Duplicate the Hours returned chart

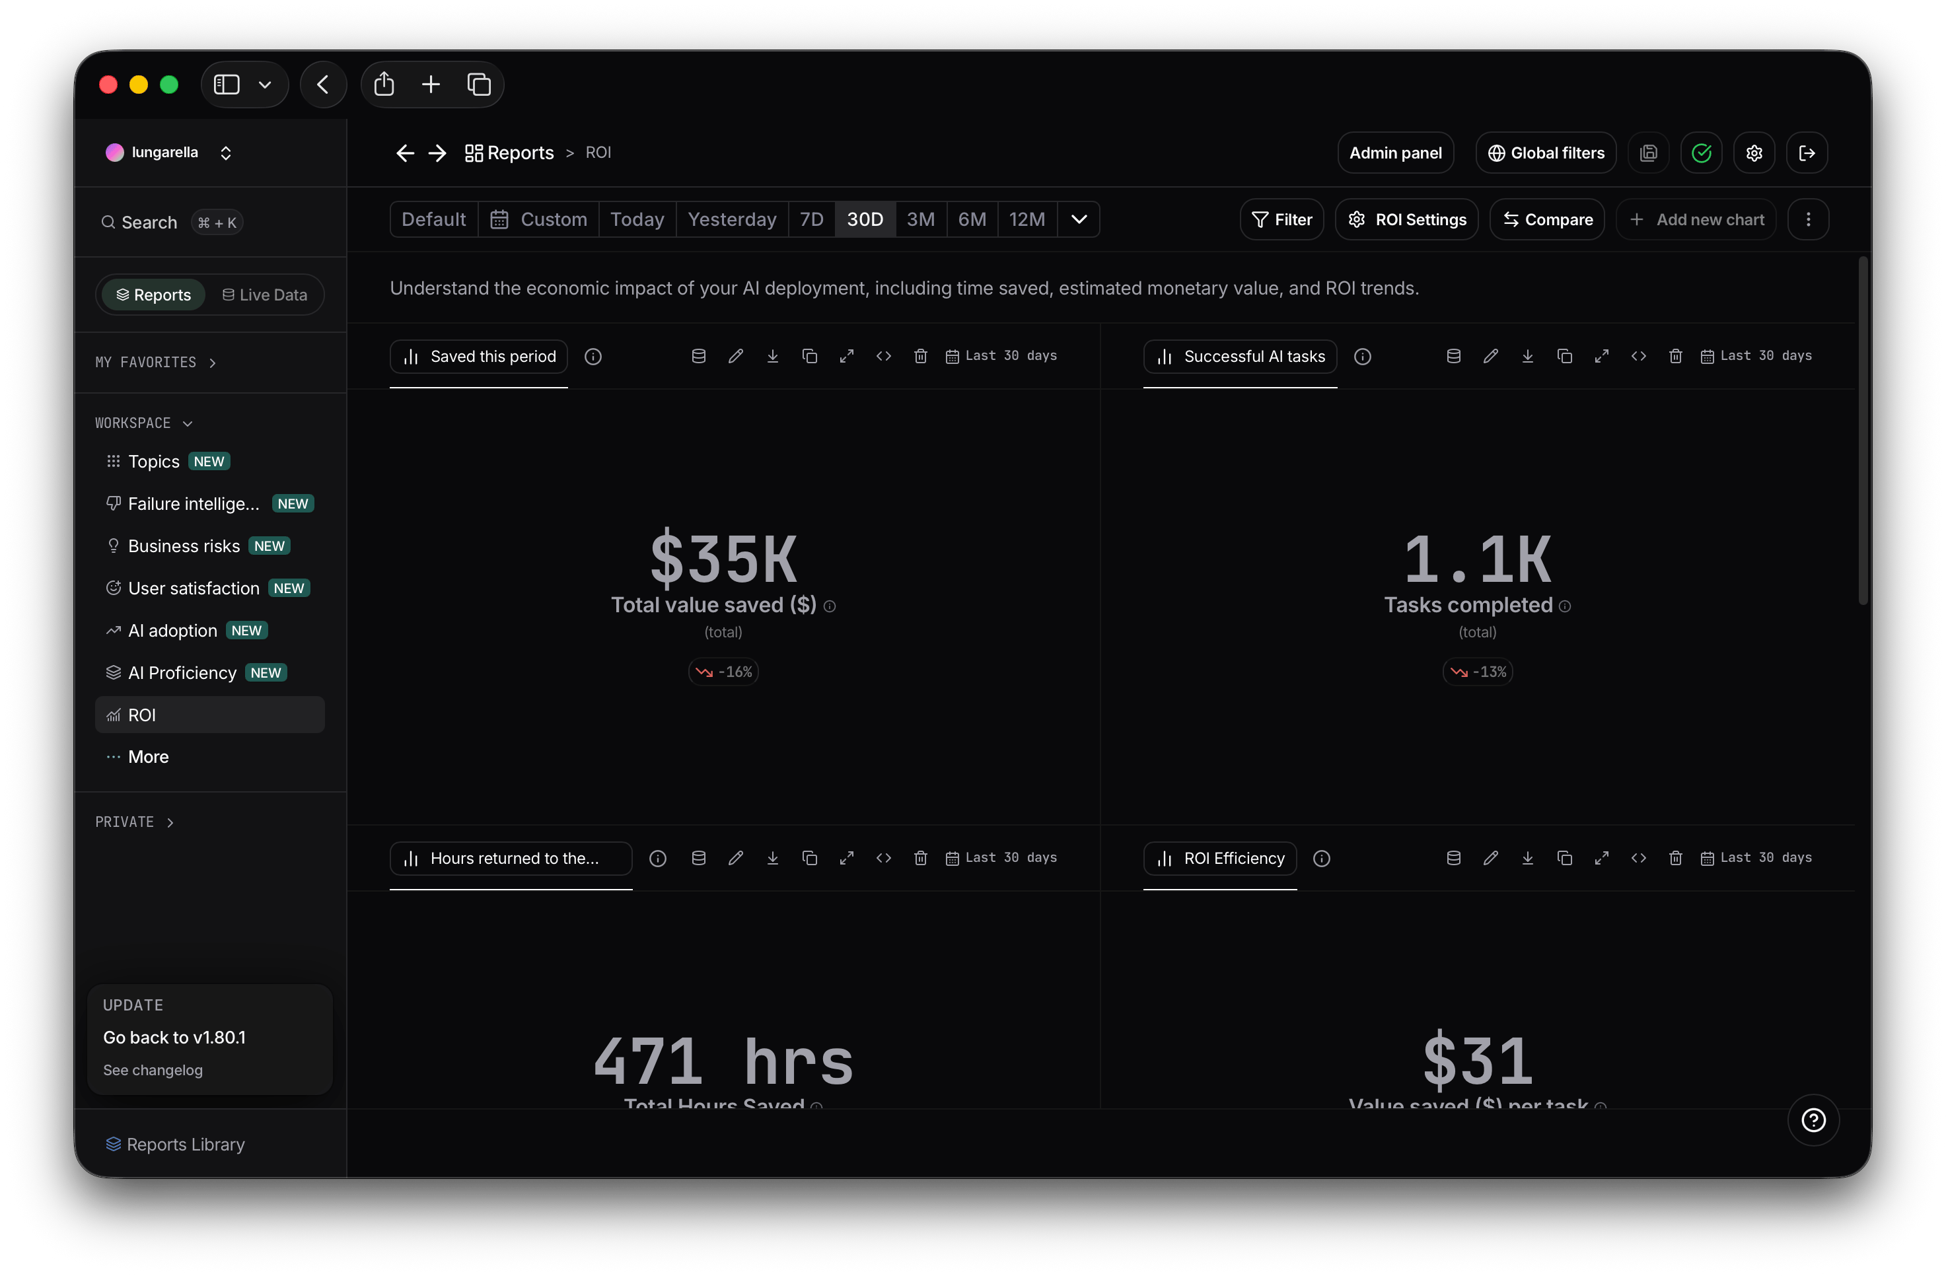point(809,857)
